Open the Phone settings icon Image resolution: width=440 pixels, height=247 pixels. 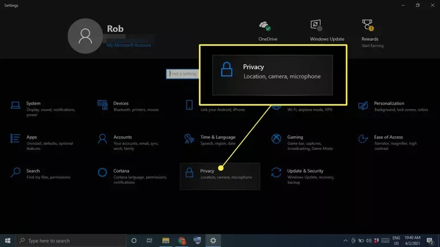click(x=189, y=105)
